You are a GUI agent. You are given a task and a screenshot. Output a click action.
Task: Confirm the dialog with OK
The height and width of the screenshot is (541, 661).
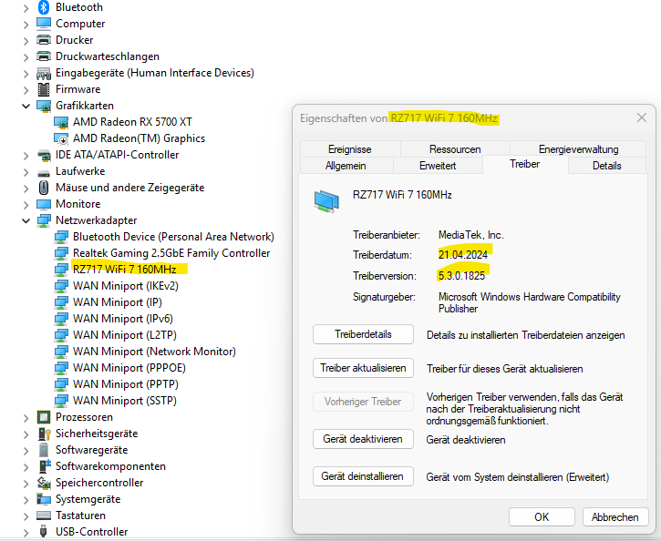click(542, 517)
